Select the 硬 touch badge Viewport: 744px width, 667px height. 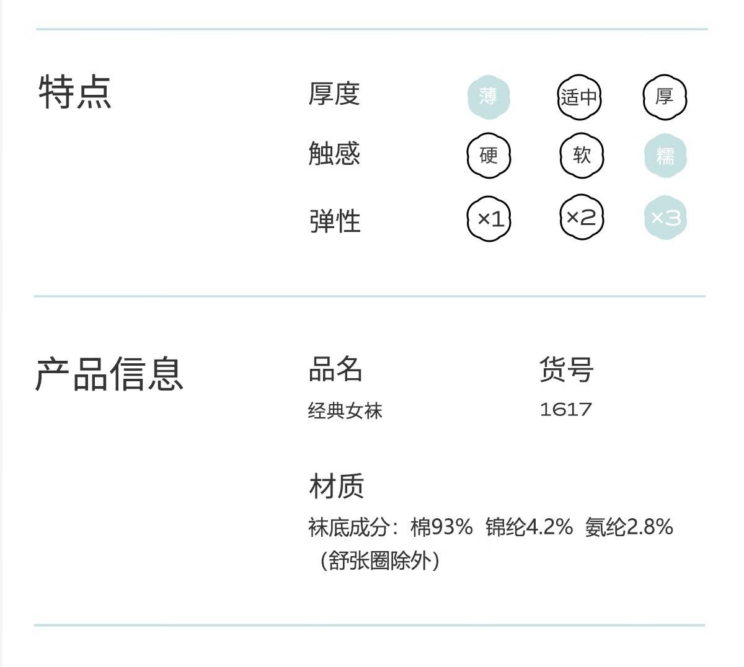pos(489,156)
